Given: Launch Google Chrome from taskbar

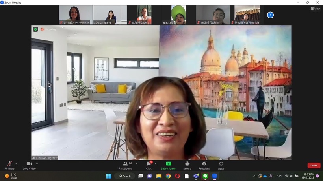Looking at the screenshot, I should click(x=168, y=176).
